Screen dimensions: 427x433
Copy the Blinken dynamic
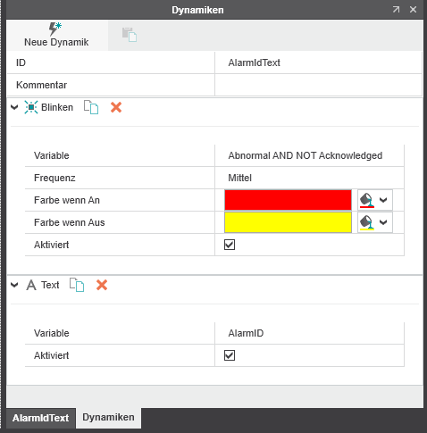click(91, 107)
